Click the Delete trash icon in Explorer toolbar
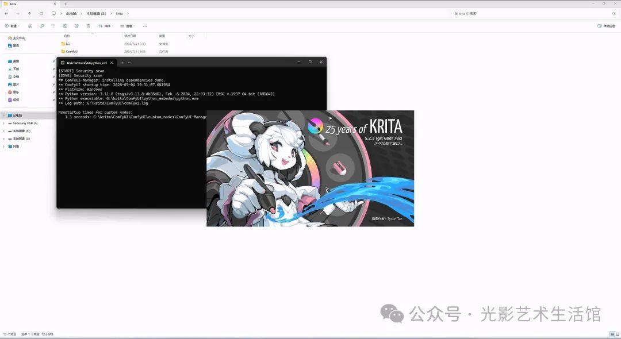This screenshot has width=621, height=339. tap(89, 26)
